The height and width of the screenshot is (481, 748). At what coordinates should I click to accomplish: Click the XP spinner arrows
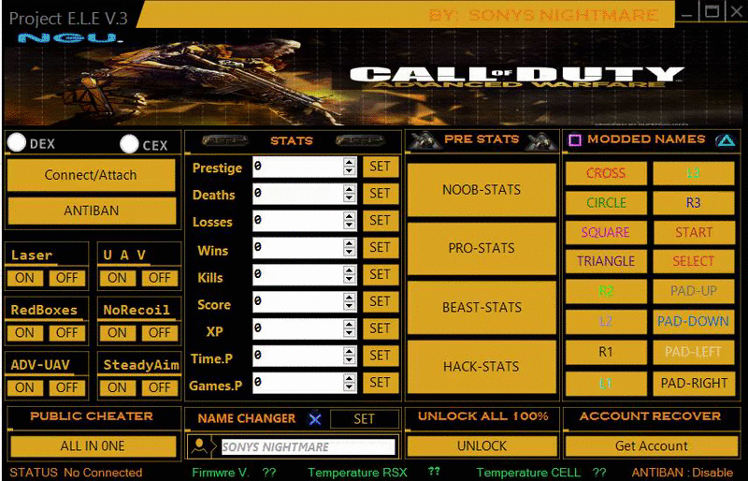click(350, 328)
